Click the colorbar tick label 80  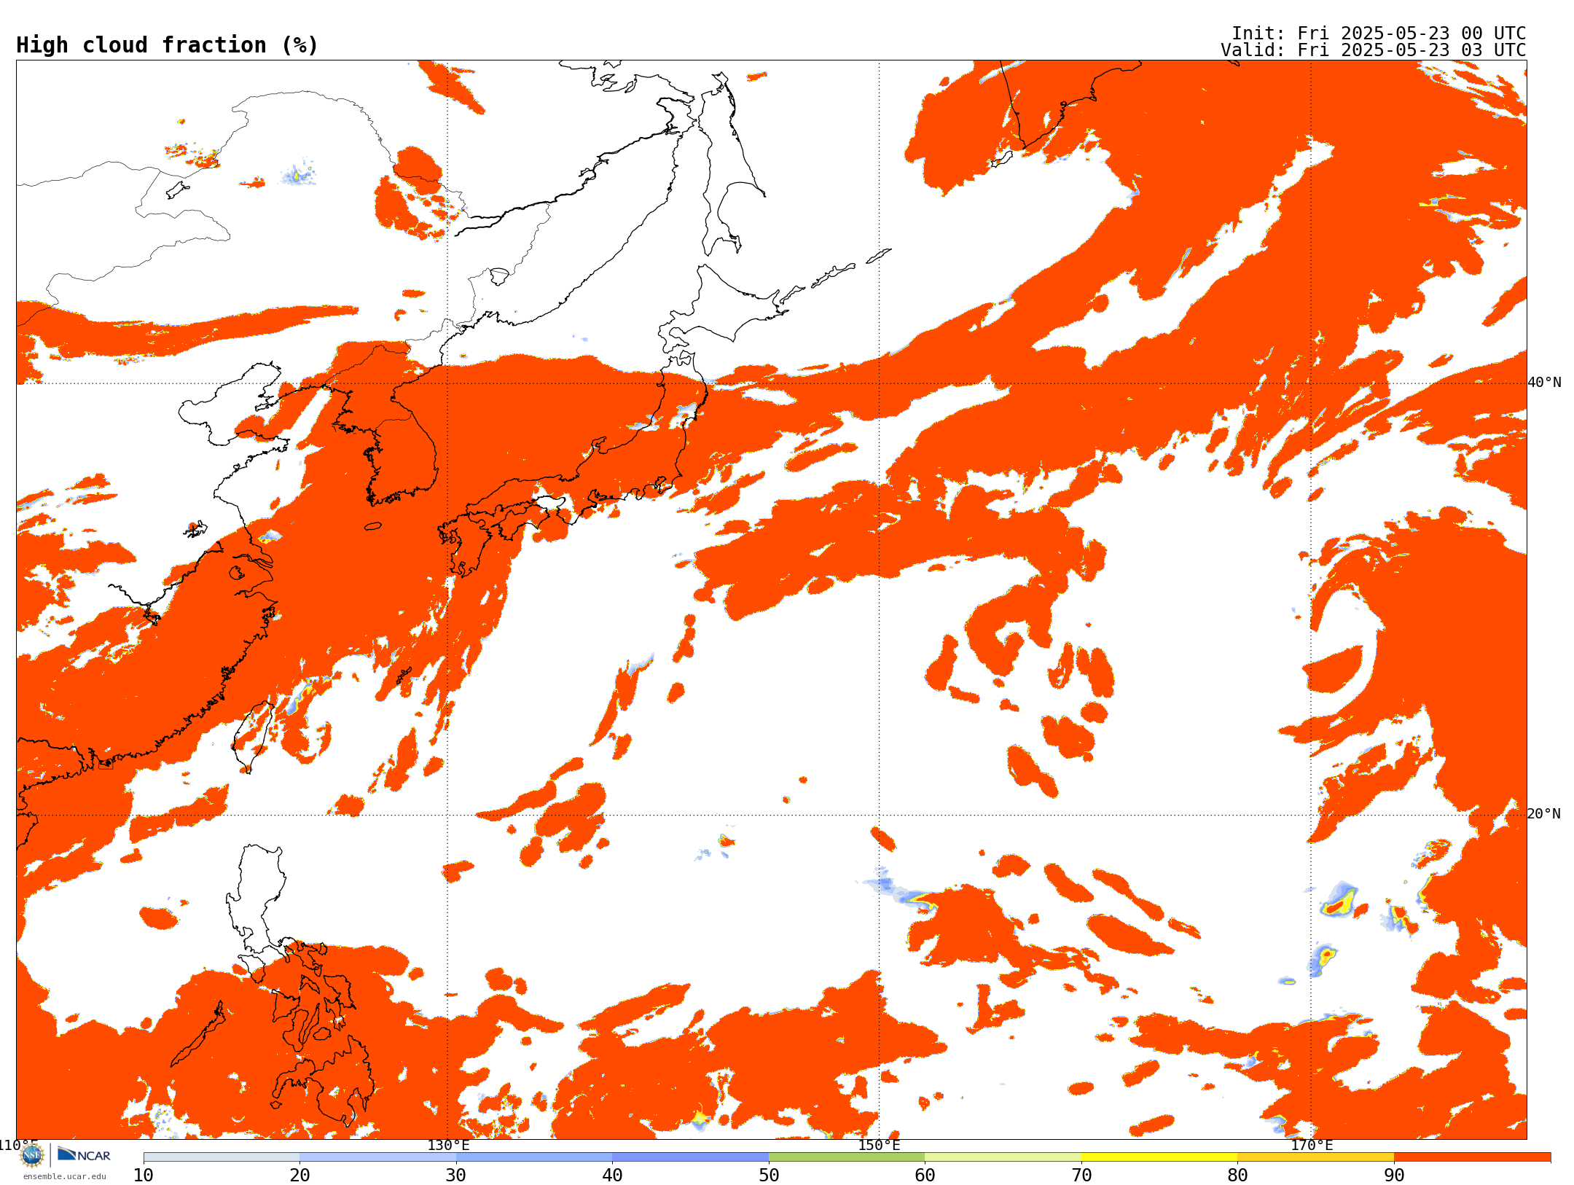coord(1237,1176)
